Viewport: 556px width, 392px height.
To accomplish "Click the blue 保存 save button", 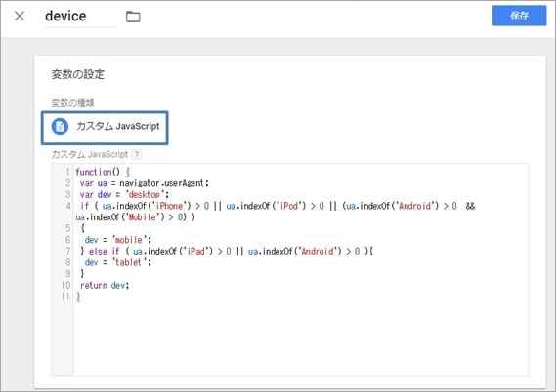I will [x=519, y=16].
